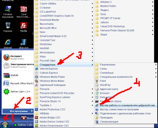Screen dimensions: 158x128
Task: Expand the Служебные submenu
Action: tap(126, 73)
